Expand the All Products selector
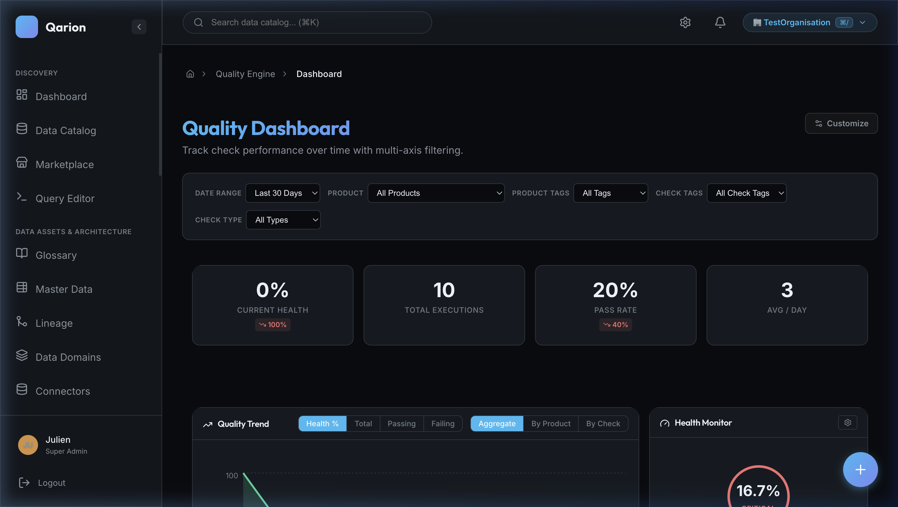Screen dimensions: 898x507 436,193
